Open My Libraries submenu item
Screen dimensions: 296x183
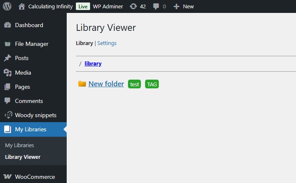coord(20,145)
